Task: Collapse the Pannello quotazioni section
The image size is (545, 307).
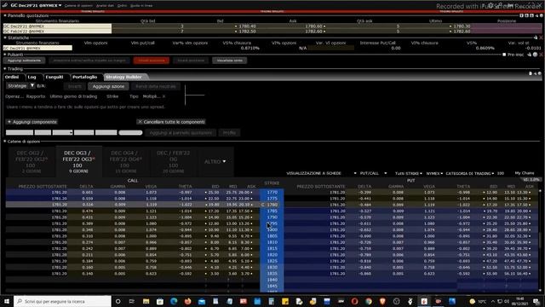Action: tap(5, 15)
